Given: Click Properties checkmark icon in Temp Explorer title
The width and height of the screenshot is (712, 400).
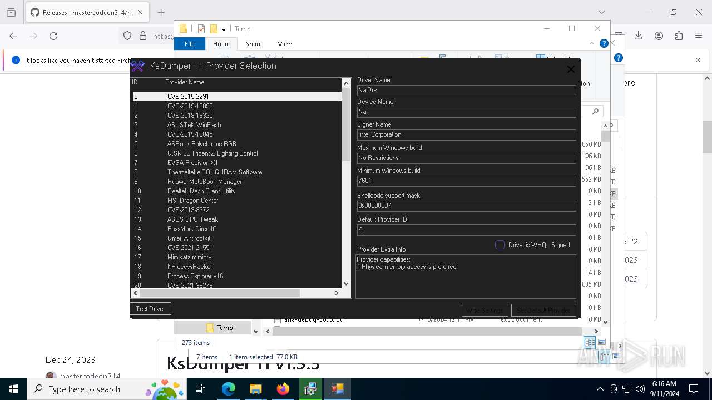Looking at the screenshot, I should tap(201, 29).
